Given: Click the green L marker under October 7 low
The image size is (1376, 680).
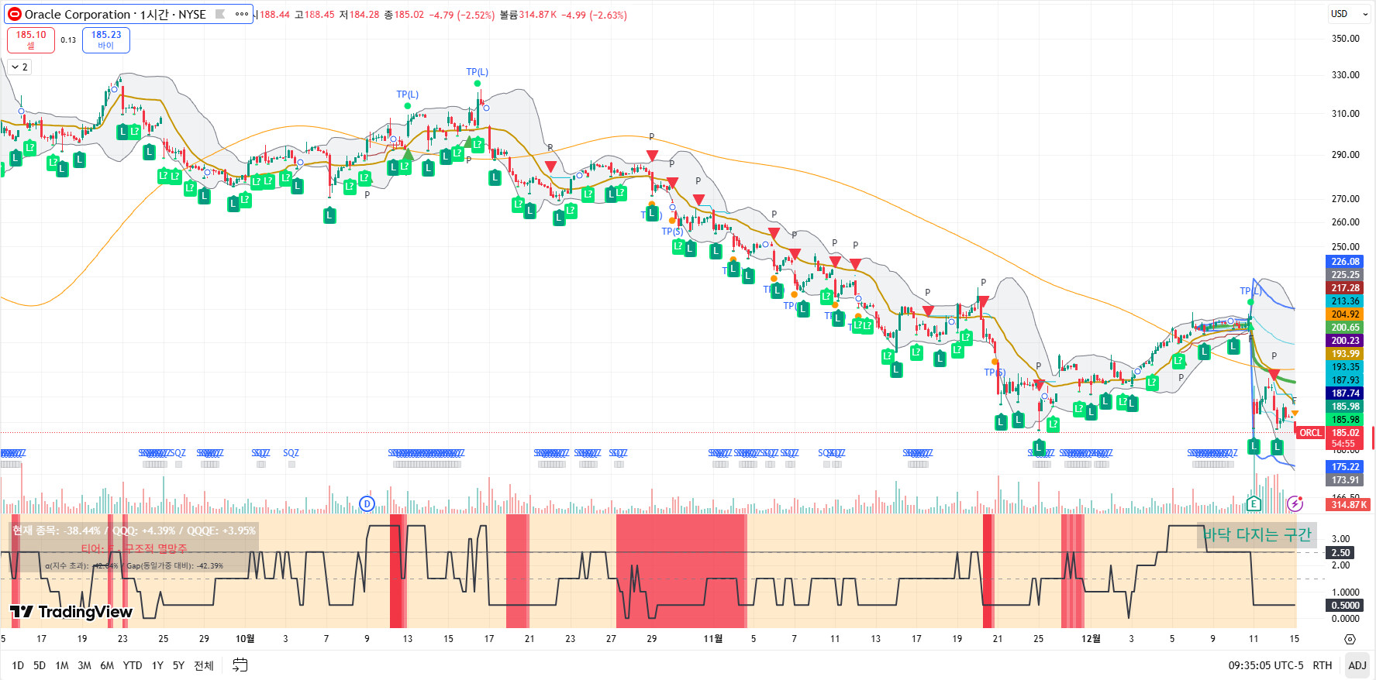Looking at the screenshot, I should pyautogui.click(x=329, y=215).
